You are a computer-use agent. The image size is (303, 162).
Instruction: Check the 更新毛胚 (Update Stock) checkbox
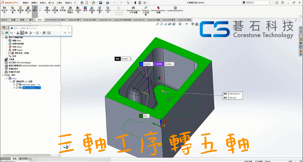[x=9, y=53]
